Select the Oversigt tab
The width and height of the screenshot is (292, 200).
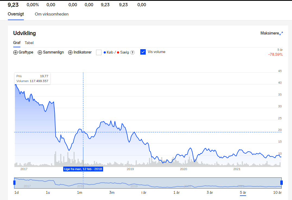[16, 14]
